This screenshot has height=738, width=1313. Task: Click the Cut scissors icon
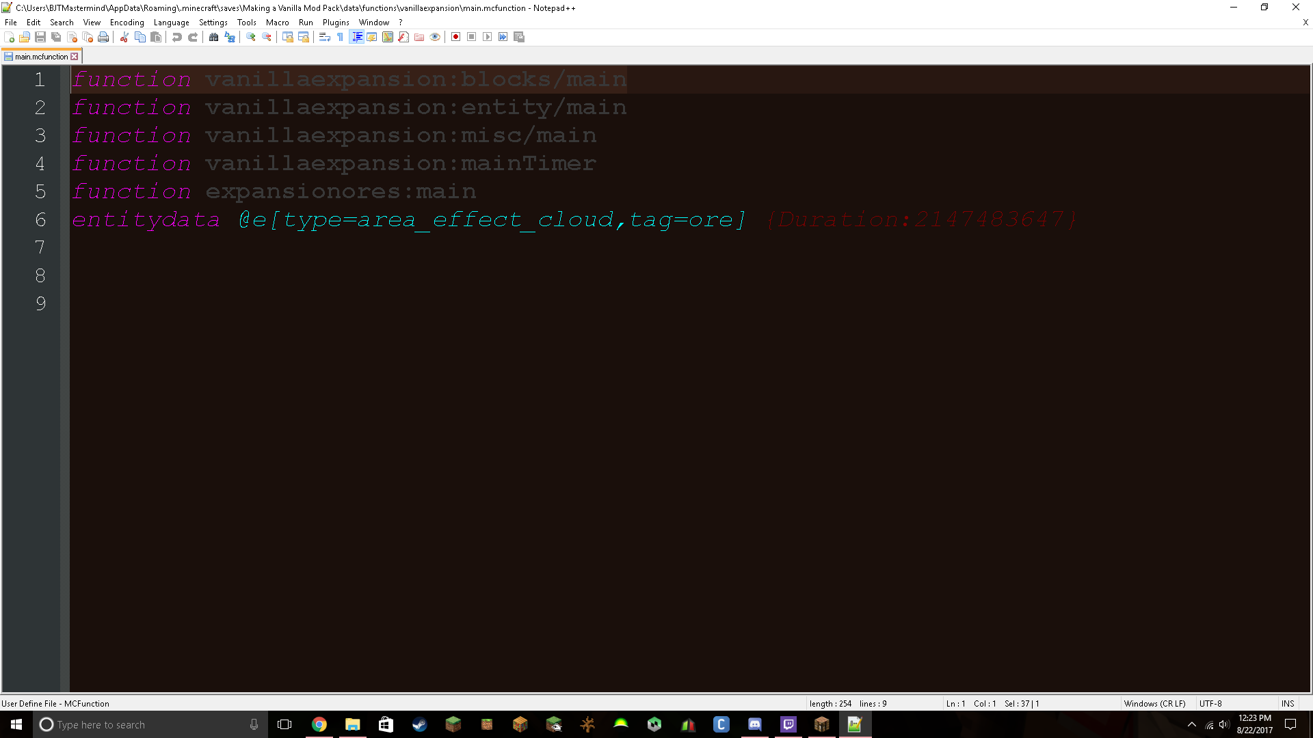124,37
